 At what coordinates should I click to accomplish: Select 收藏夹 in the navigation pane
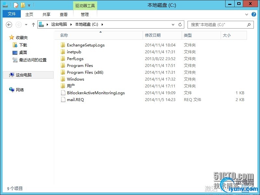click(21, 38)
